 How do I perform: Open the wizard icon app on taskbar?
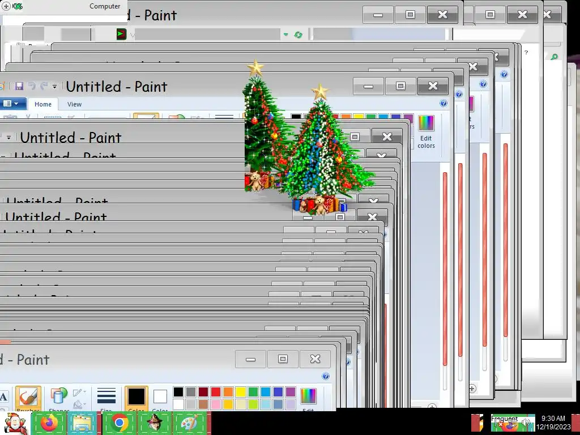155,423
